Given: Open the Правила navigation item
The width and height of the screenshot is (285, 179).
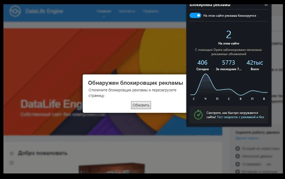Looking at the screenshot, I should pyautogui.click(x=150, y=11).
